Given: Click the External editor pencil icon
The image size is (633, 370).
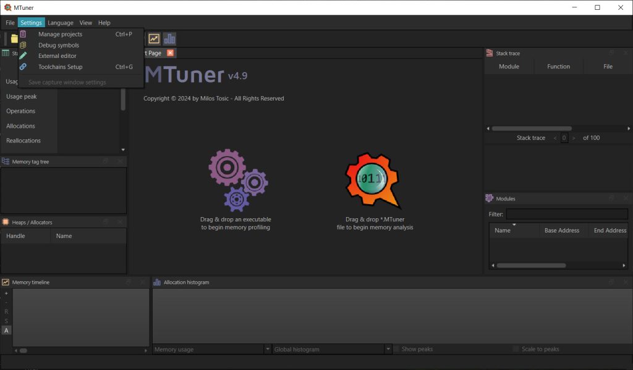Looking at the screenshot, I should 23,56.
